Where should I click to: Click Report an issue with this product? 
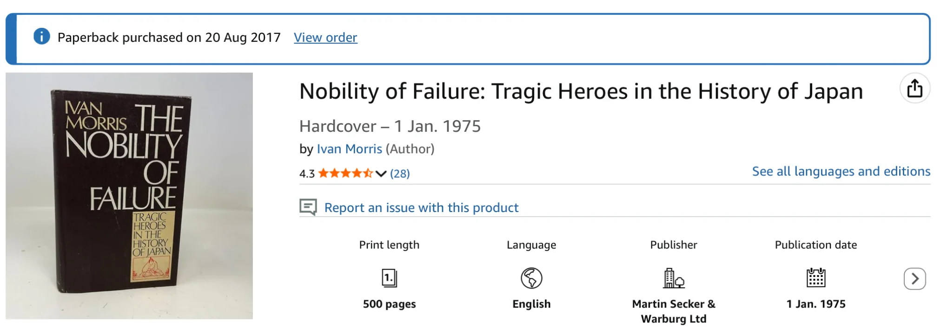pyautogui.click(x=421, y=207)
